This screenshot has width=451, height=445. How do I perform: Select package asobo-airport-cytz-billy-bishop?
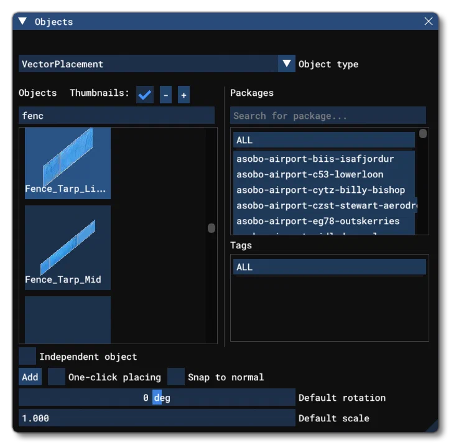[x=324, y=190]
